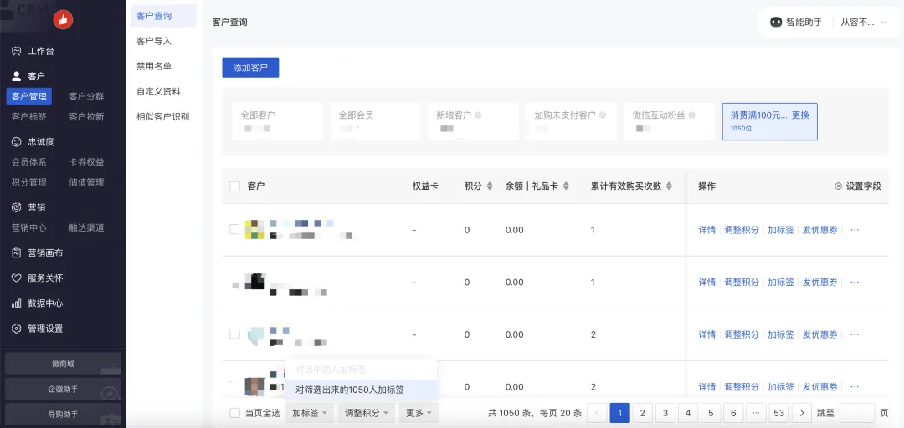
Task: Click the 忠诚度 smiley icon
Action: coord(16,142)
